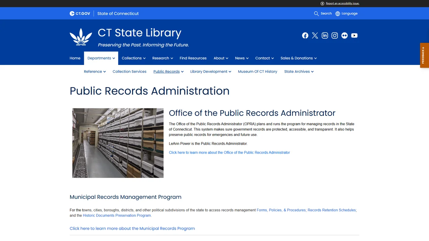The width and height of the screenshot is (429, 241).
Task: Open Collection Services in the subnav
Action: click(129, 72)
